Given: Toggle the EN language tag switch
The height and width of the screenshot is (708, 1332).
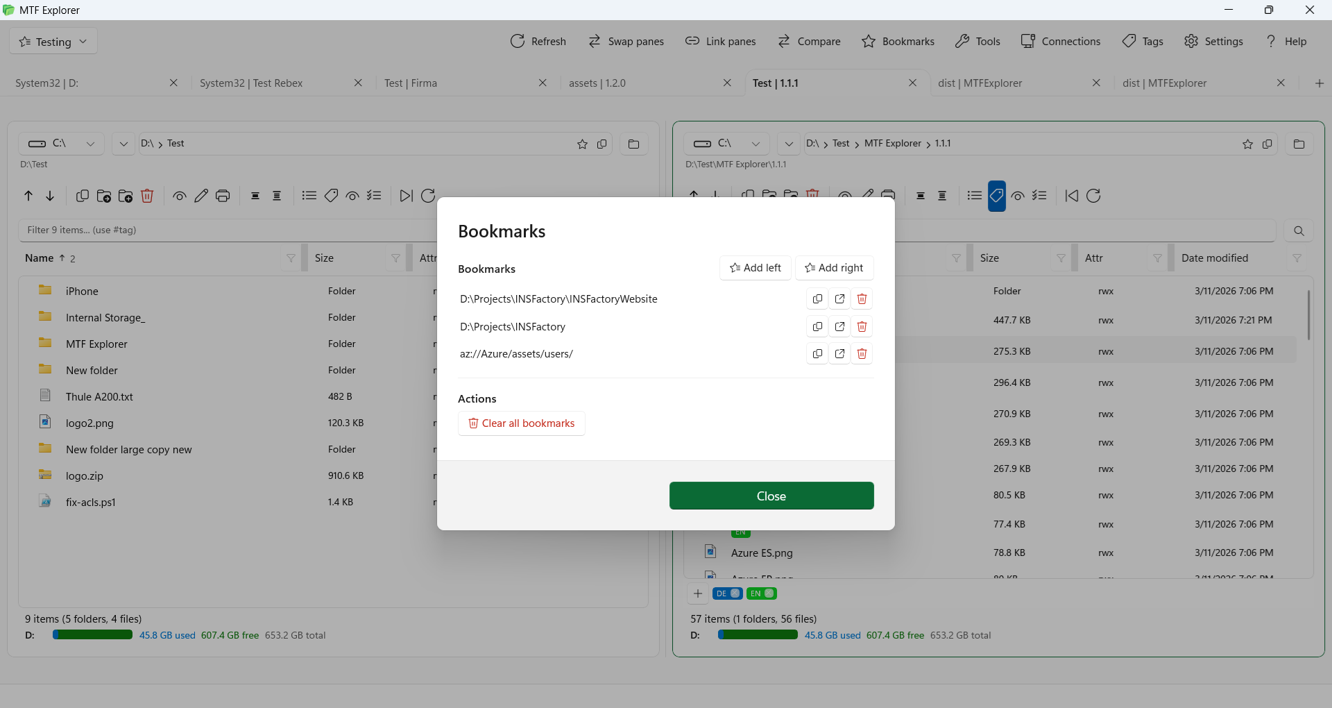Looking at the screenshot, I should pos(762,593).
